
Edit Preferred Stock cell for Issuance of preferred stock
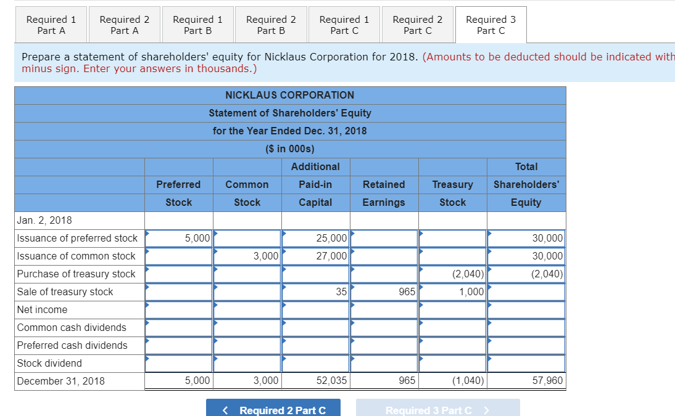[x=179, y=239]
